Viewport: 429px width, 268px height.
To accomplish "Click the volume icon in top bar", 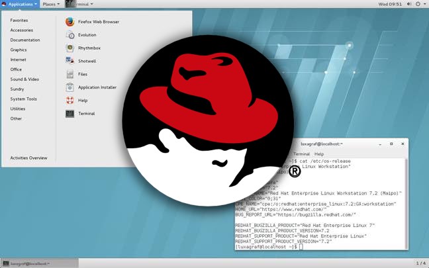I will click(408, 4).
